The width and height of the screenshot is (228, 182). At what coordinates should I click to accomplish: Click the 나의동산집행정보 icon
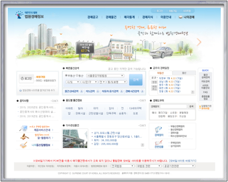tap(23, 145)
